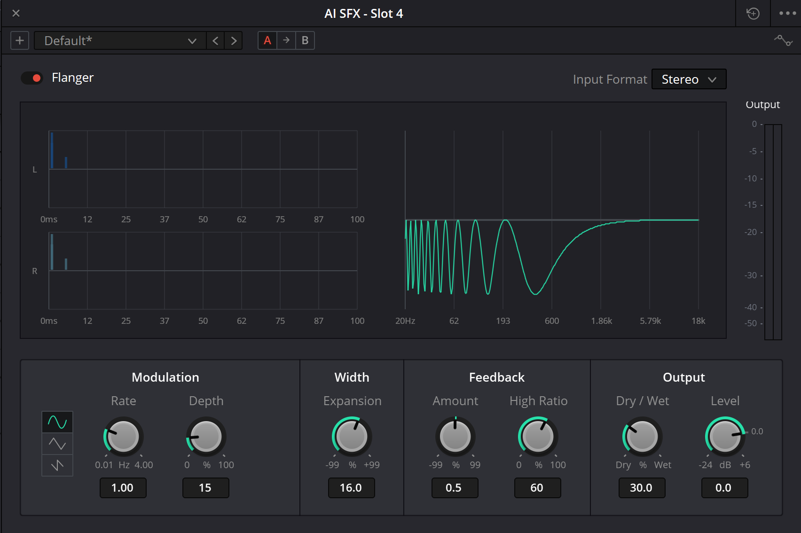Viewport: 801px width, 533px height.
Task: Copy A to B arrow button
Action: (286, 40)
